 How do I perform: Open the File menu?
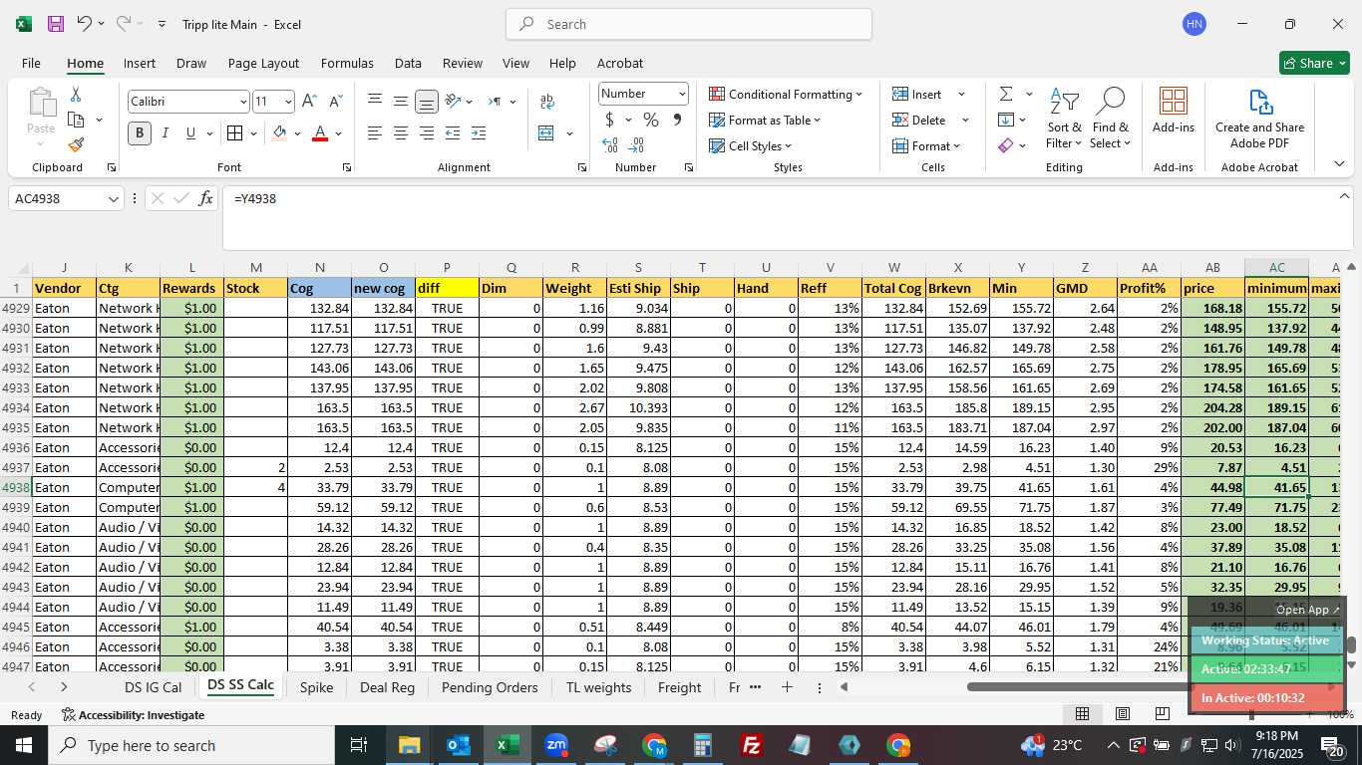click(x=31, y=63)
